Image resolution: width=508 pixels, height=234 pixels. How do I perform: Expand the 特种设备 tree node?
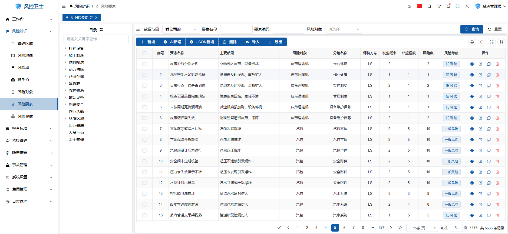click(x=65, y=48)
